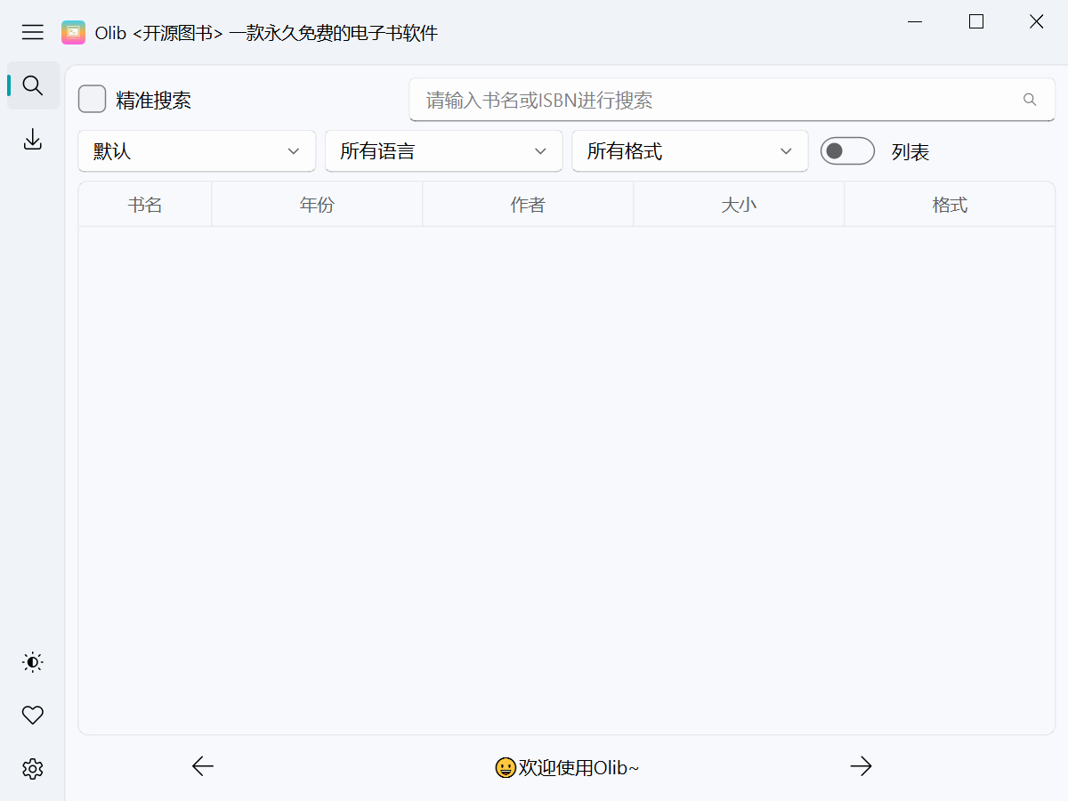Switch on the 列表 view toggle
Screen dimensions: 1068x801
point(847,151)
